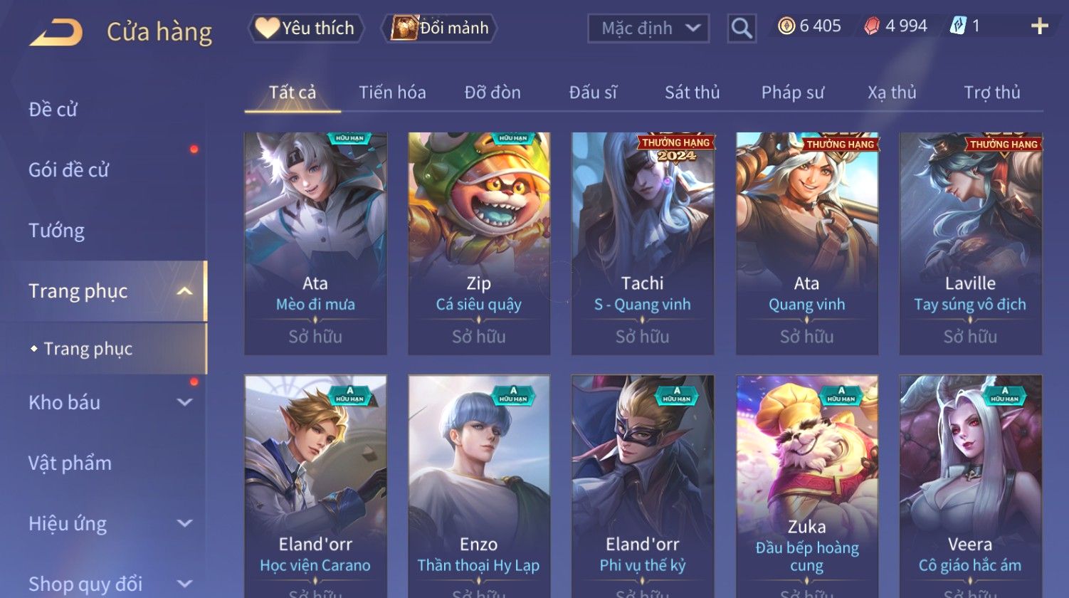This screenshot has height=598, width=1069.
Task: Open the search magnifier icon
Action: [x=742, y=28]
